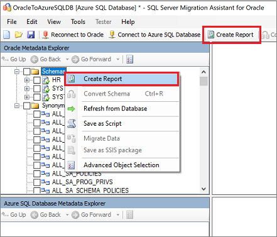277x237 pixels.
Task: Select ALL_SA_PROG_PRIVS synonym
Action: [x=82, y=182]
